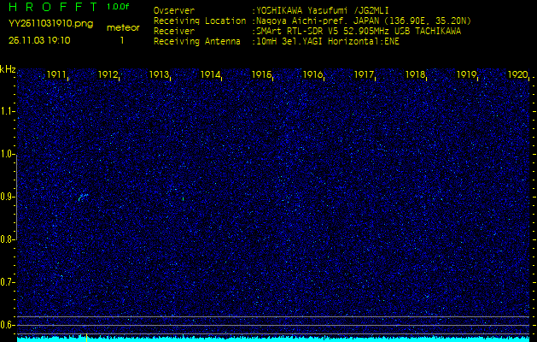Click the yellow detection tick on the bottom strip
537x342 pixels.
tap(86, 338)
